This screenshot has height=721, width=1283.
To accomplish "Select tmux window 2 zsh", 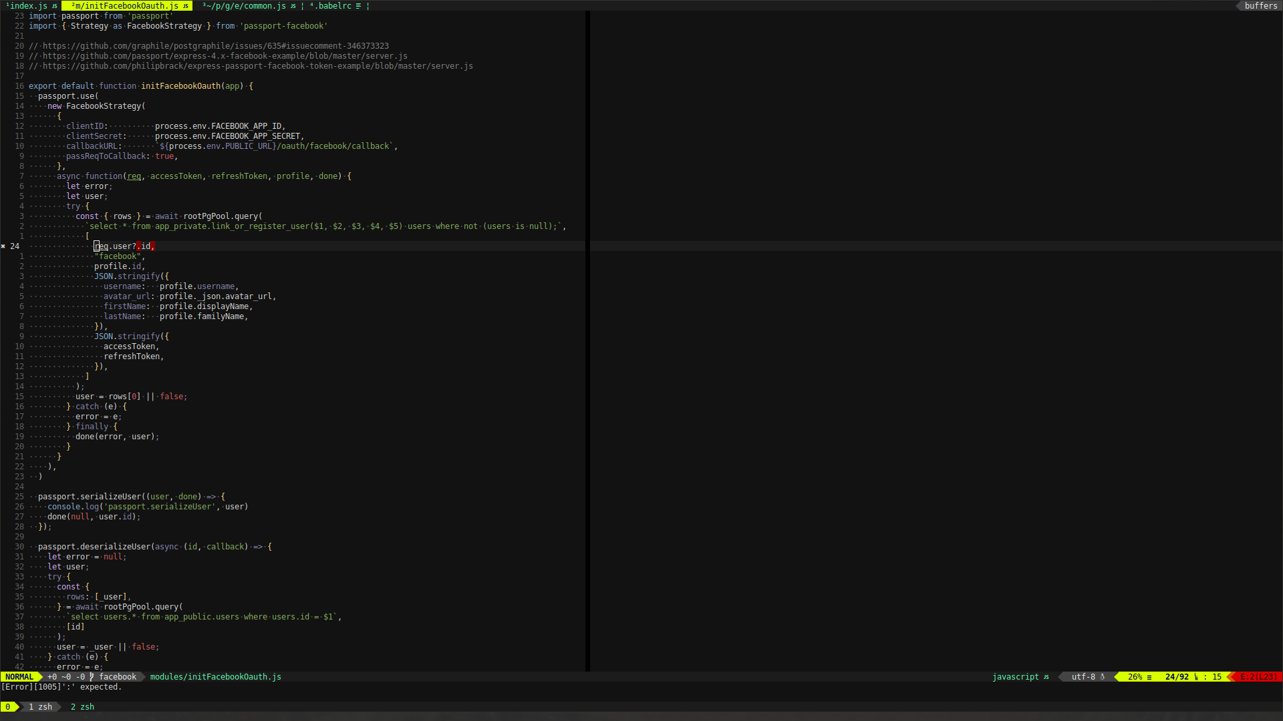I will (82, 706).
